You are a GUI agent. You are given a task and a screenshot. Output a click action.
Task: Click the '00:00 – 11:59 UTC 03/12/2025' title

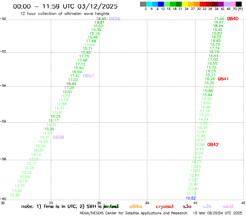tap(65, 6)
